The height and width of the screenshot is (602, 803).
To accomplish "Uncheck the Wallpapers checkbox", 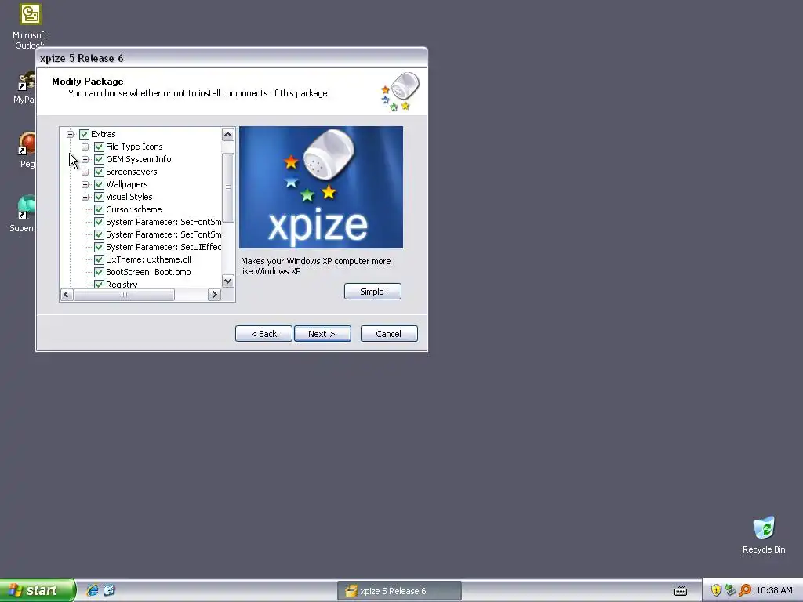I will (100, 184).
